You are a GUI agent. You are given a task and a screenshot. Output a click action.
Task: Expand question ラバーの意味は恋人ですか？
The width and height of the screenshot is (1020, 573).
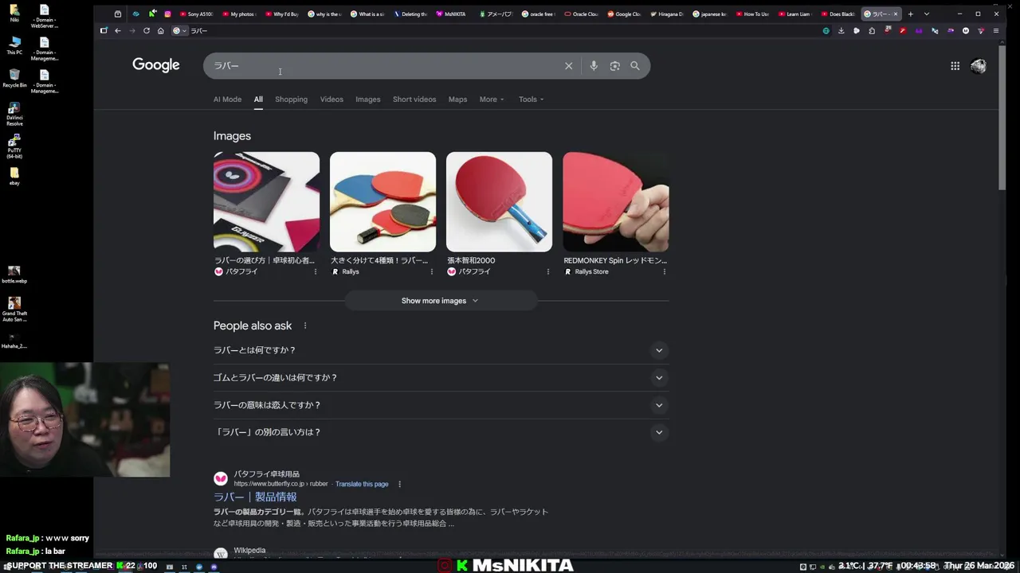click(x=440, y=405)
